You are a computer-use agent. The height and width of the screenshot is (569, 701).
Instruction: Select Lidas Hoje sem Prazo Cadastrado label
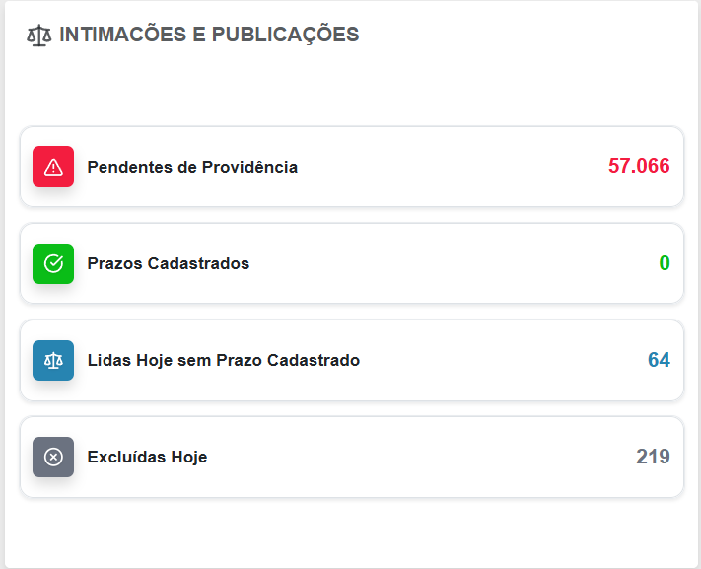(224, 360)
